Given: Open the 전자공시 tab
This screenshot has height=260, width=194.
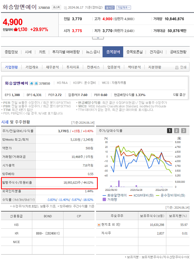Looking at the screenshot, I should [156, 52].
